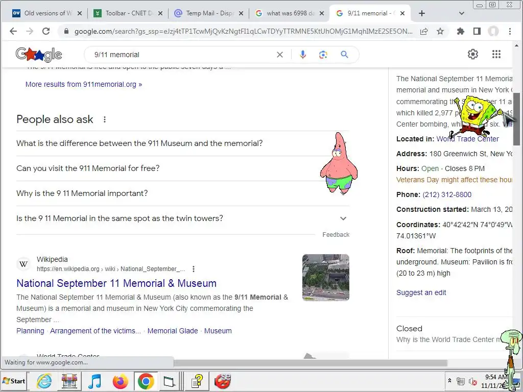Screen dimensions: 523x392
Task: Go back to the previous page
Action: (13, 31)
